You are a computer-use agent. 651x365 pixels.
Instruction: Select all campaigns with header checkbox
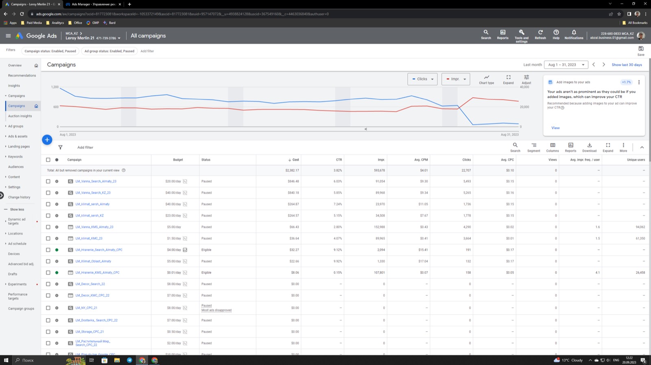tap(48, 160)
